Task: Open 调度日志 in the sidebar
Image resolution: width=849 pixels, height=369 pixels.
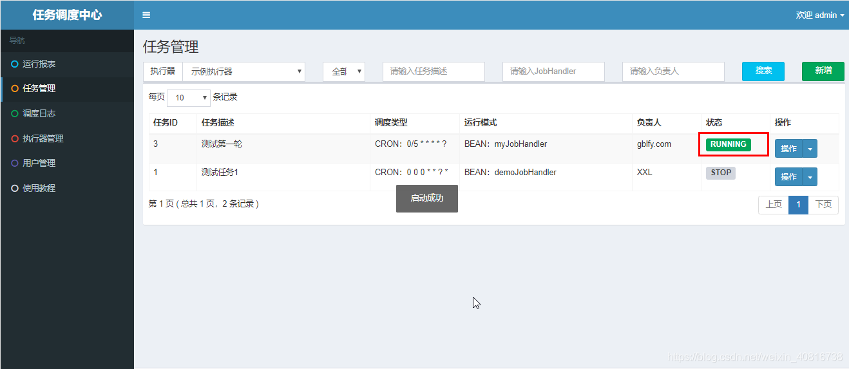Action: pos(67,113)
